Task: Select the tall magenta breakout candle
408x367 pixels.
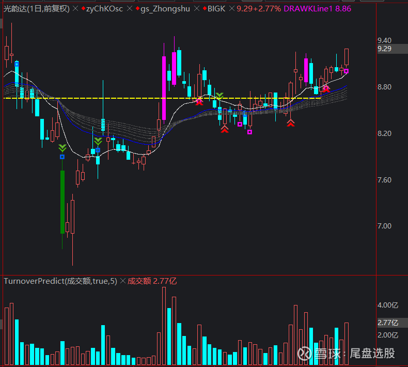Action: pos(164,88)
